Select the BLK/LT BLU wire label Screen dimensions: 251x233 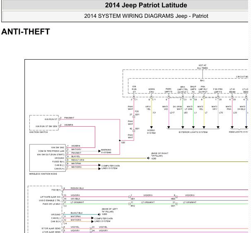coord(77,213)
